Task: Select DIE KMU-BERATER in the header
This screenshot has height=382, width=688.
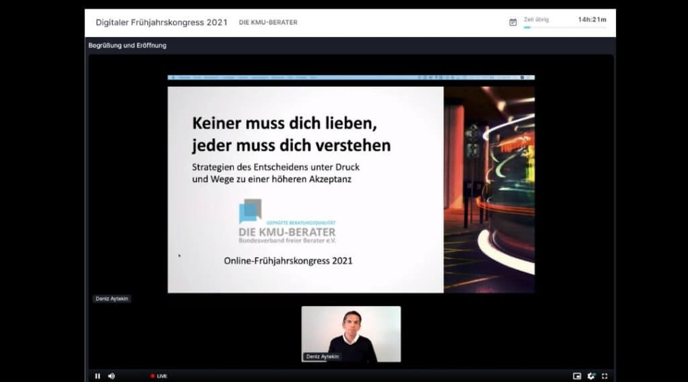Action: click(x=268, y=22)
